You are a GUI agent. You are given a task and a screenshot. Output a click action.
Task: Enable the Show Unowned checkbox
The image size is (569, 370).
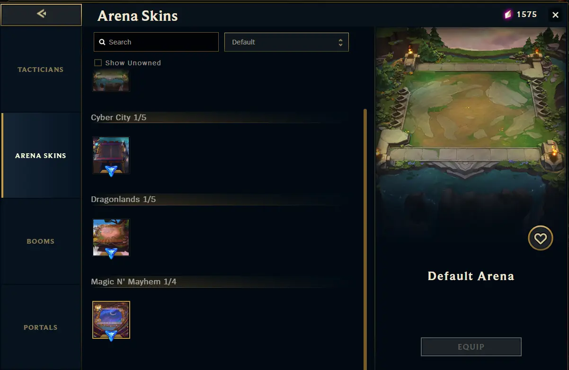tap(98, 62)
